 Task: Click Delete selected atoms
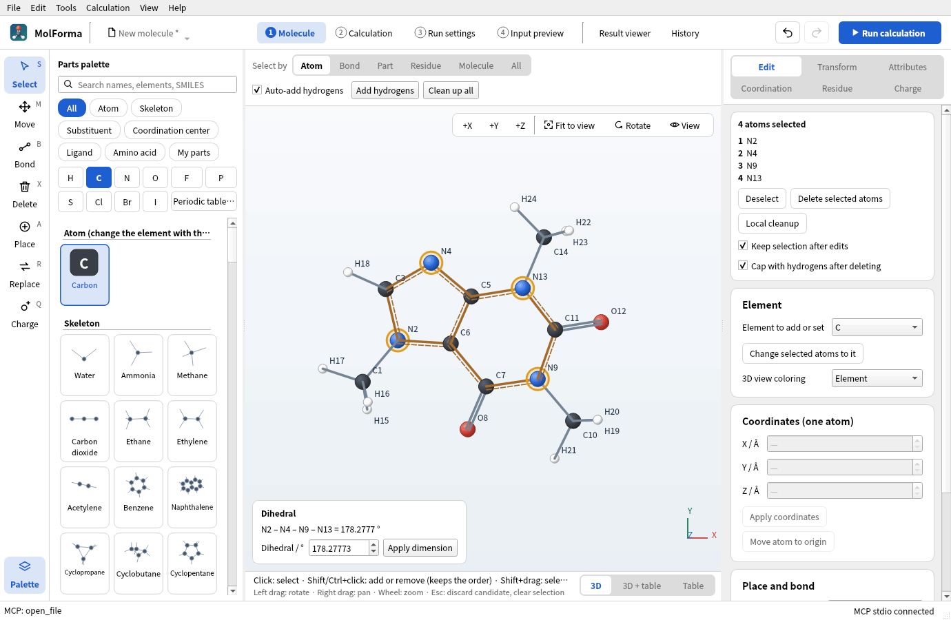pos(840,198)
